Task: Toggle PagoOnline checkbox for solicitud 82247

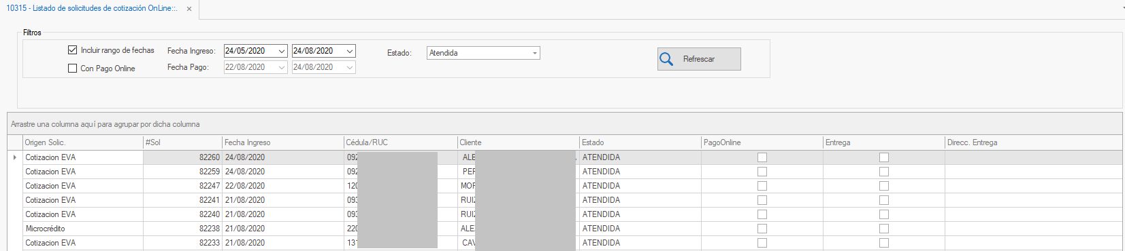Action: click(762, 186)
